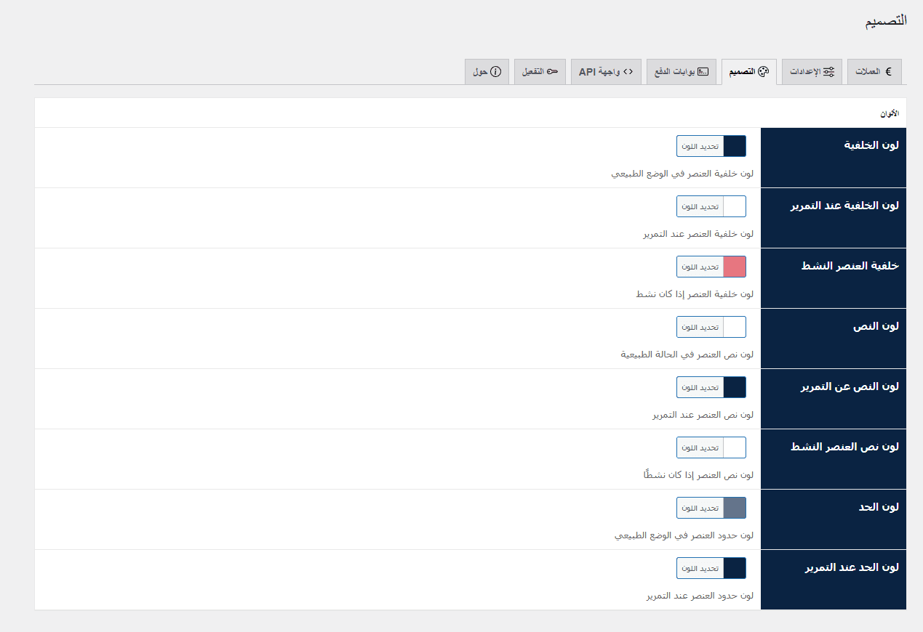Image resolution: width=923 pixels, height=632 pixels.
Task: Click the palette icon on the التصميم tab
Action: [x=763, y=72]
